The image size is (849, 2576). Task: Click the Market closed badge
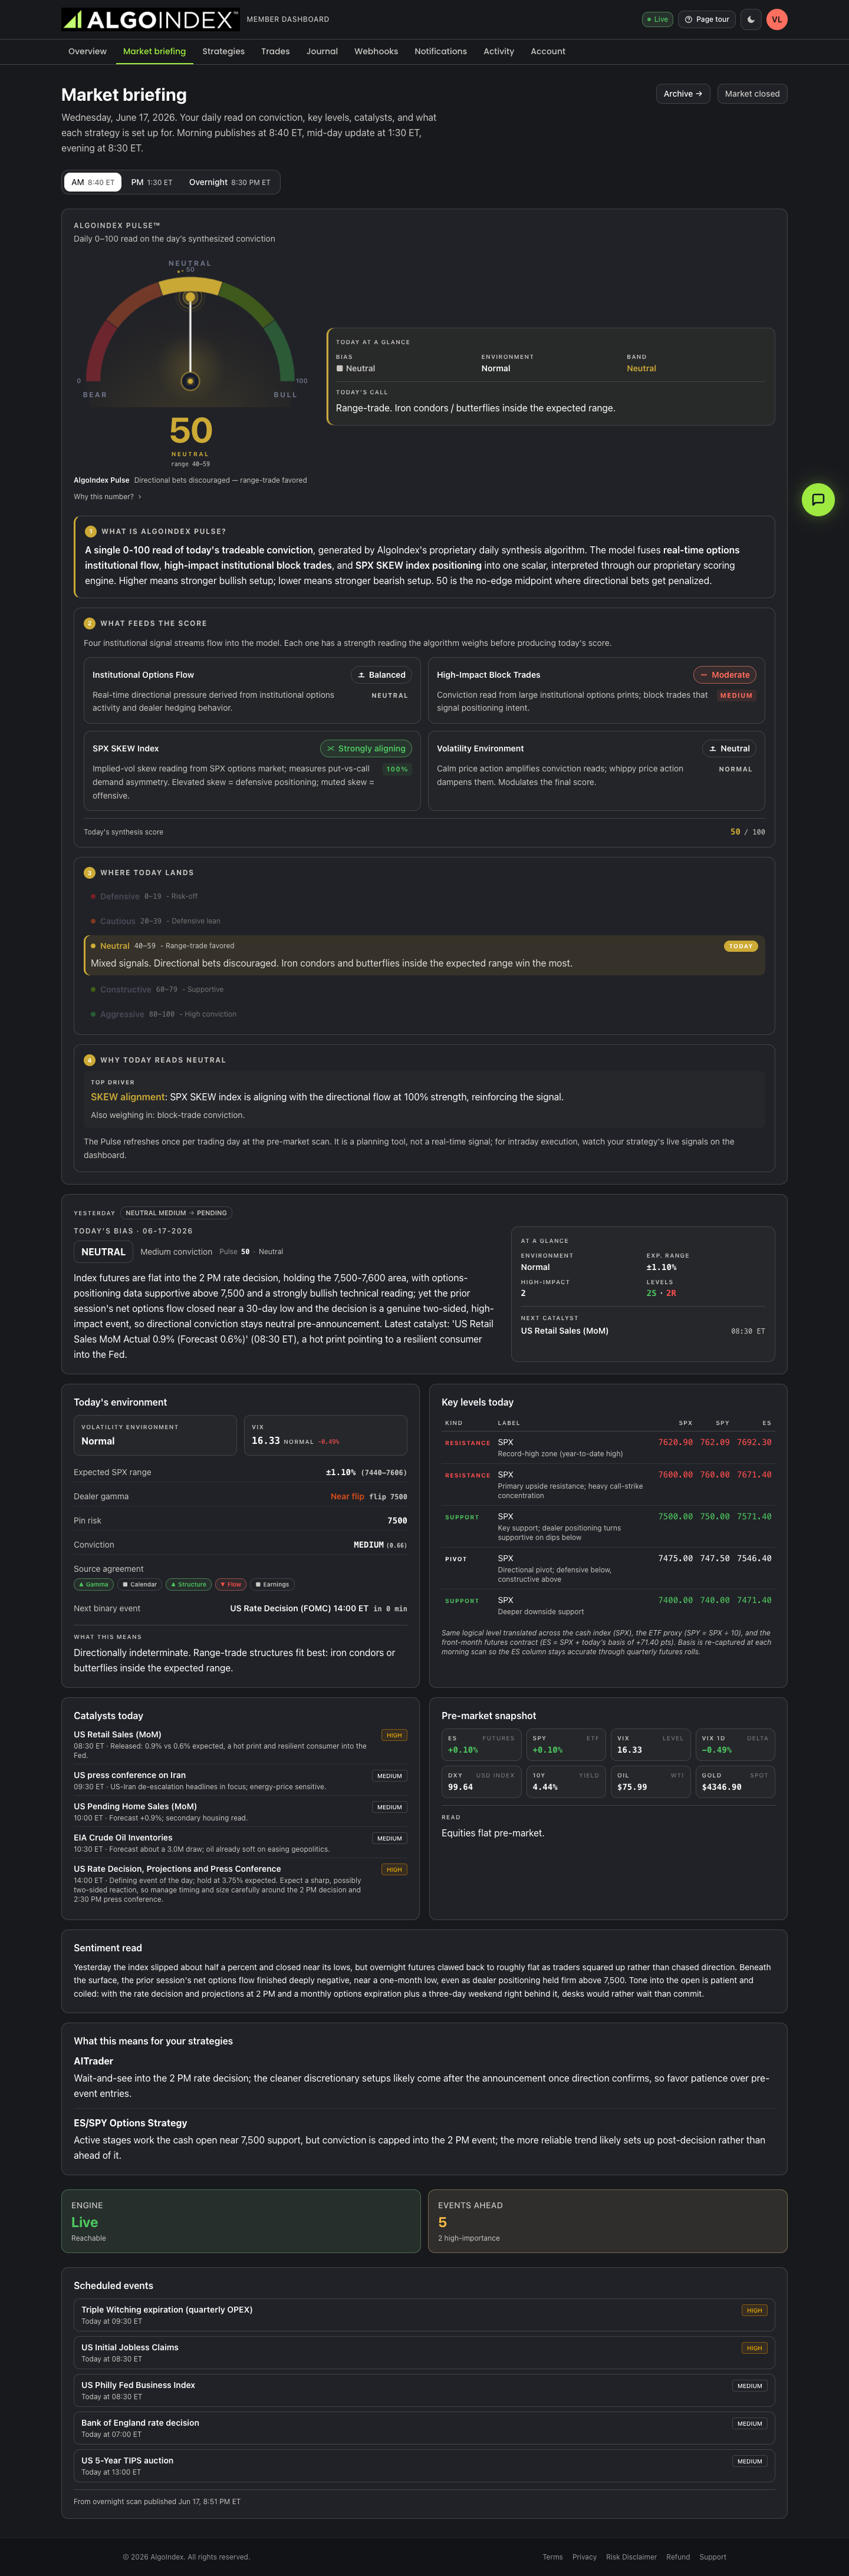pos(752,94)
